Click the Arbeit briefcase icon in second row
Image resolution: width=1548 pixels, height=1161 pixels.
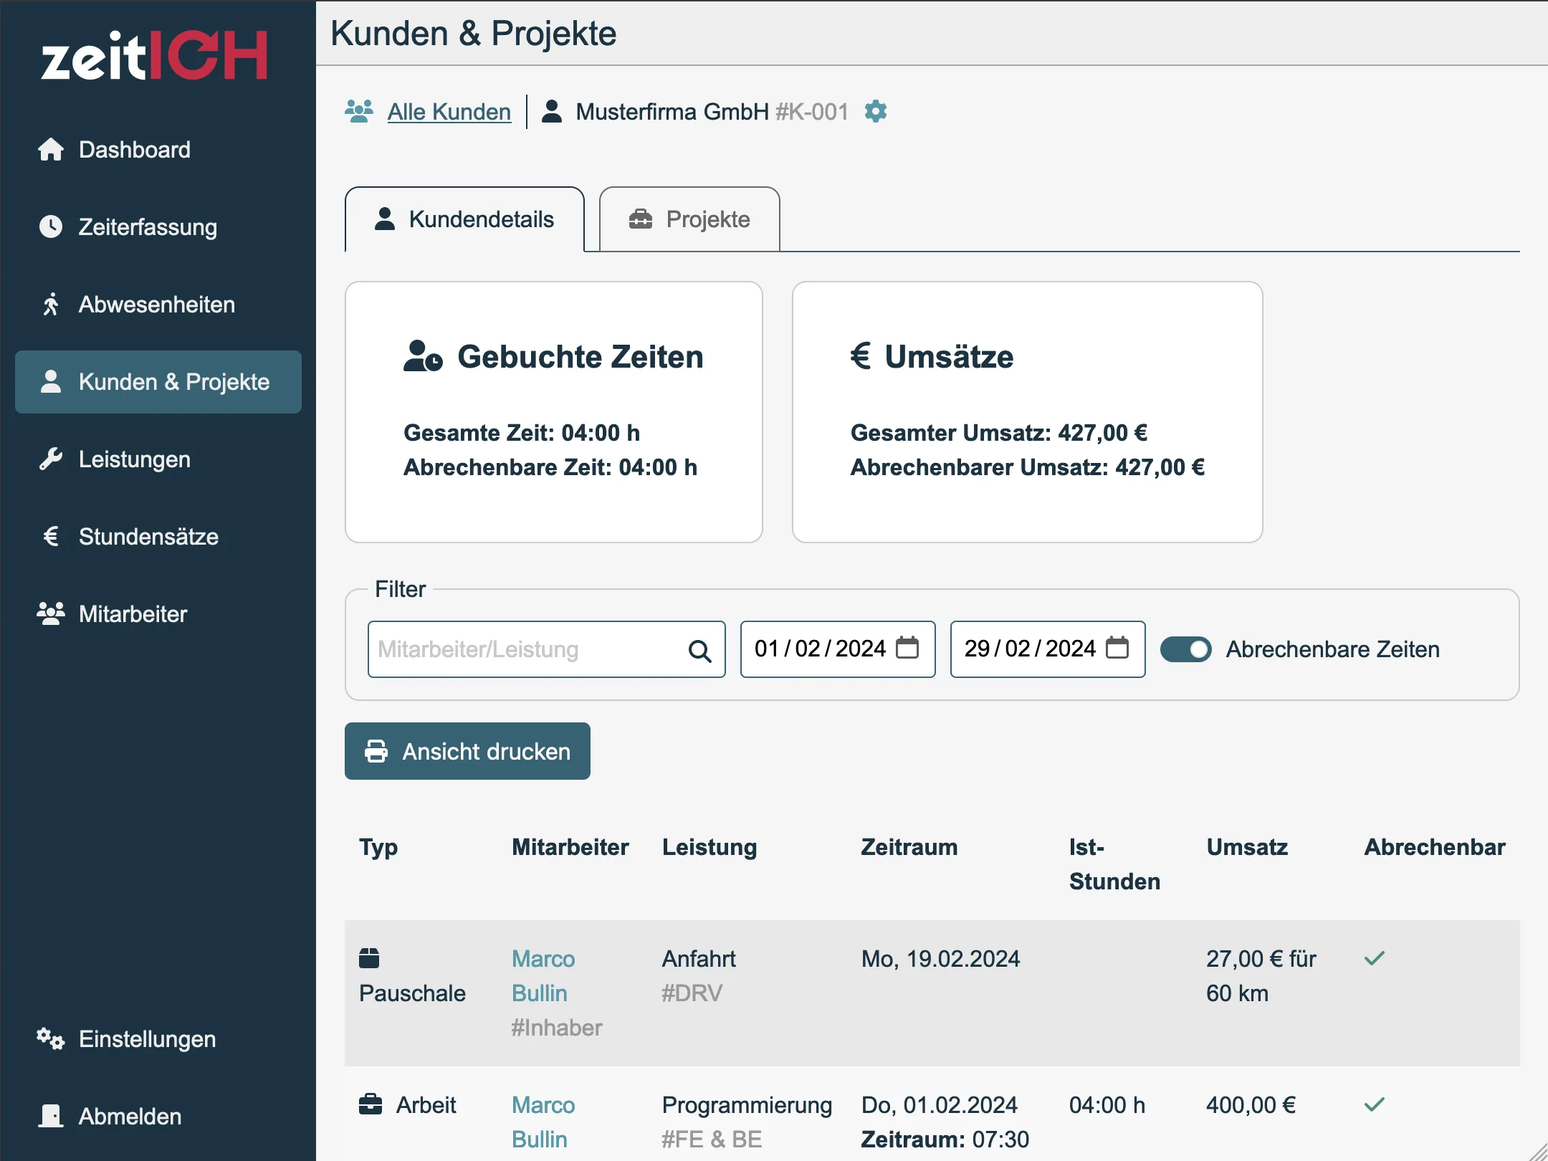pos(371,1104)
